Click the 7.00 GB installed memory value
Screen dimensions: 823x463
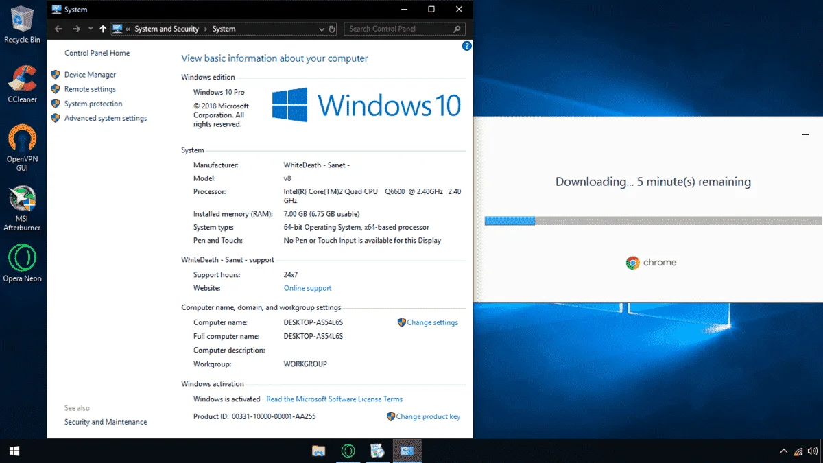(321, 214)
